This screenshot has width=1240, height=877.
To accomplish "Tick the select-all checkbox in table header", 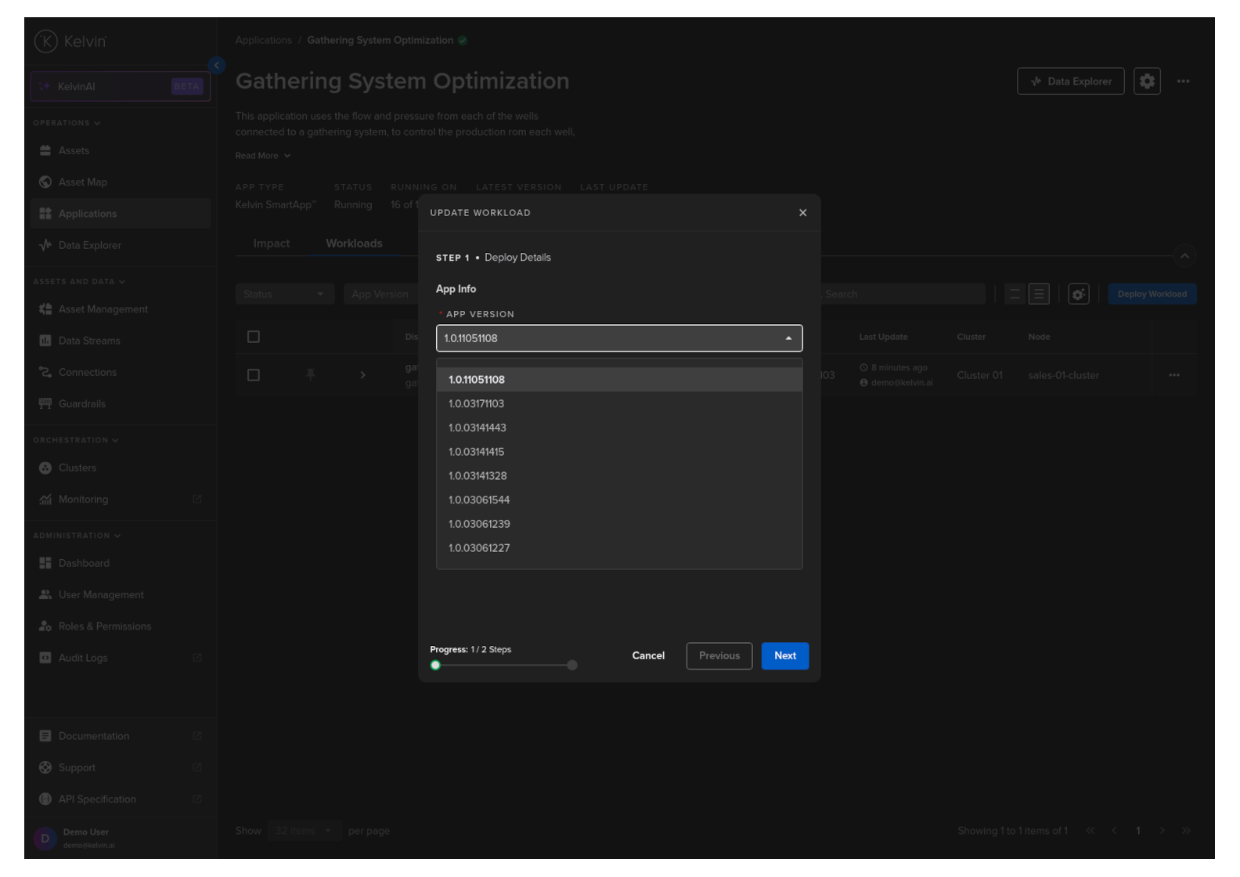I will 254,337.
